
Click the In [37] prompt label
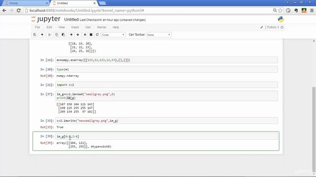point(47,94)
